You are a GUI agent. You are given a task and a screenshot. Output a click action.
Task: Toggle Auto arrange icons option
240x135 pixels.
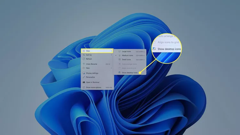tap(130, 64)
